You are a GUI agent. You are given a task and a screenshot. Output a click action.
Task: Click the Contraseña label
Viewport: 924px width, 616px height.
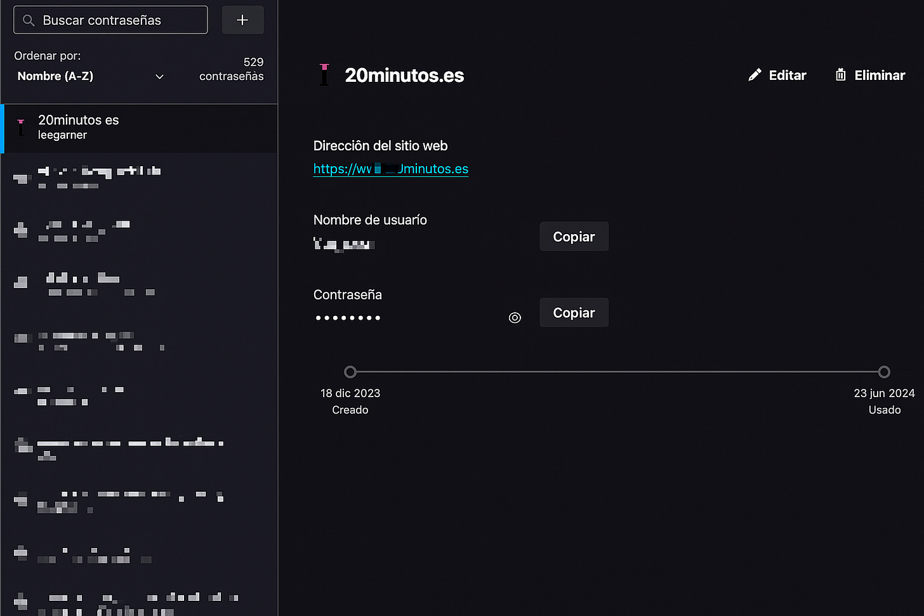pyautogui.click(x=348, y=295)
